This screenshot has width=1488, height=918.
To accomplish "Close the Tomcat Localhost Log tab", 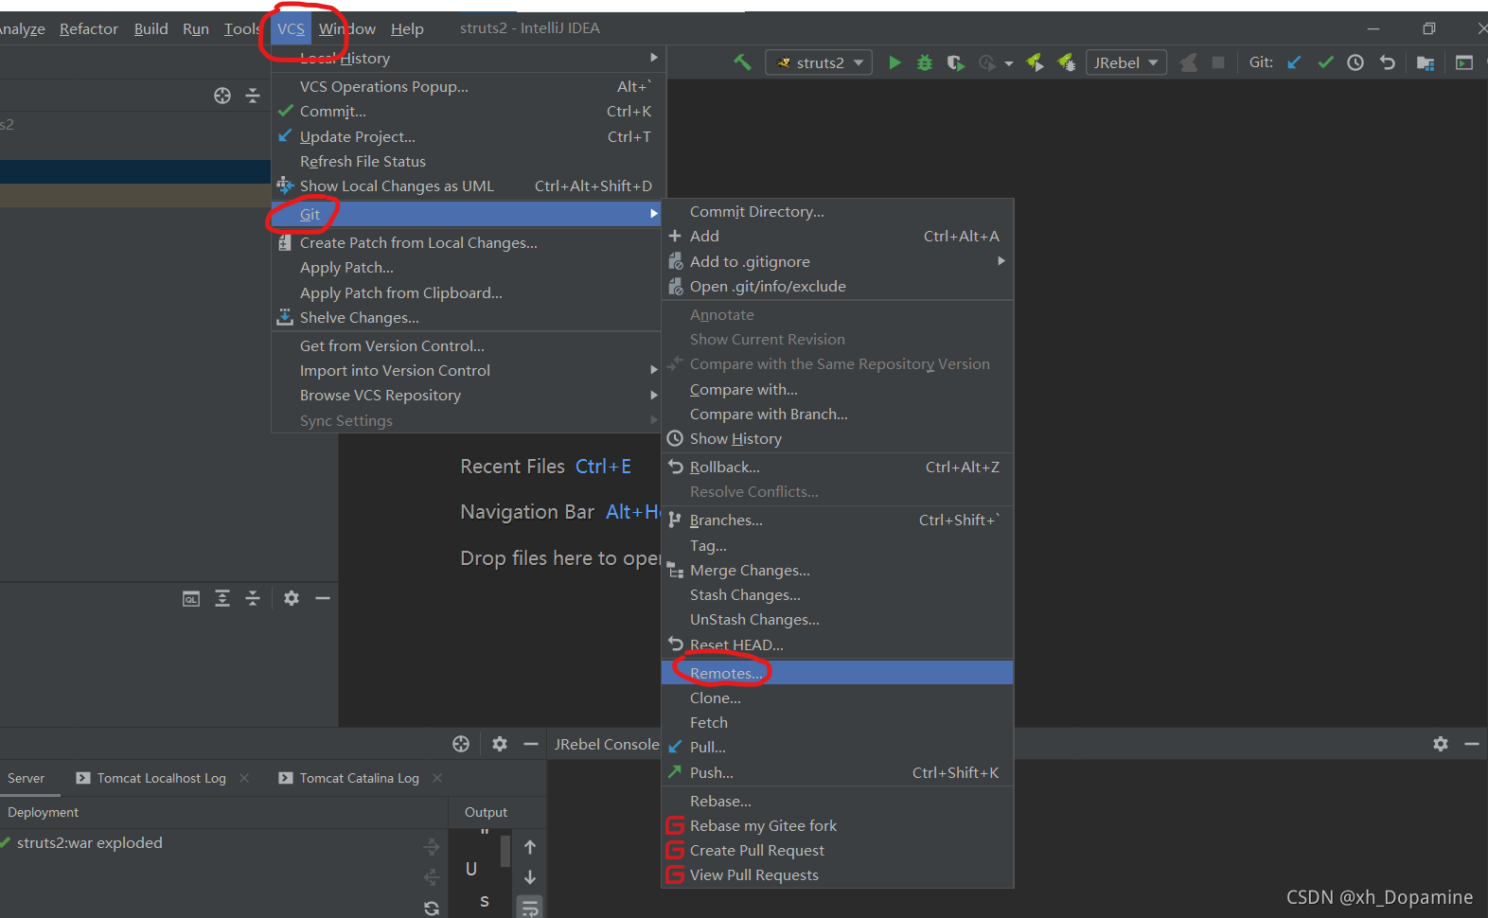I will point(244,778).
